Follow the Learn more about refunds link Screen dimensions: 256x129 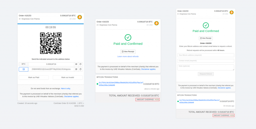(x=128, y=57)
